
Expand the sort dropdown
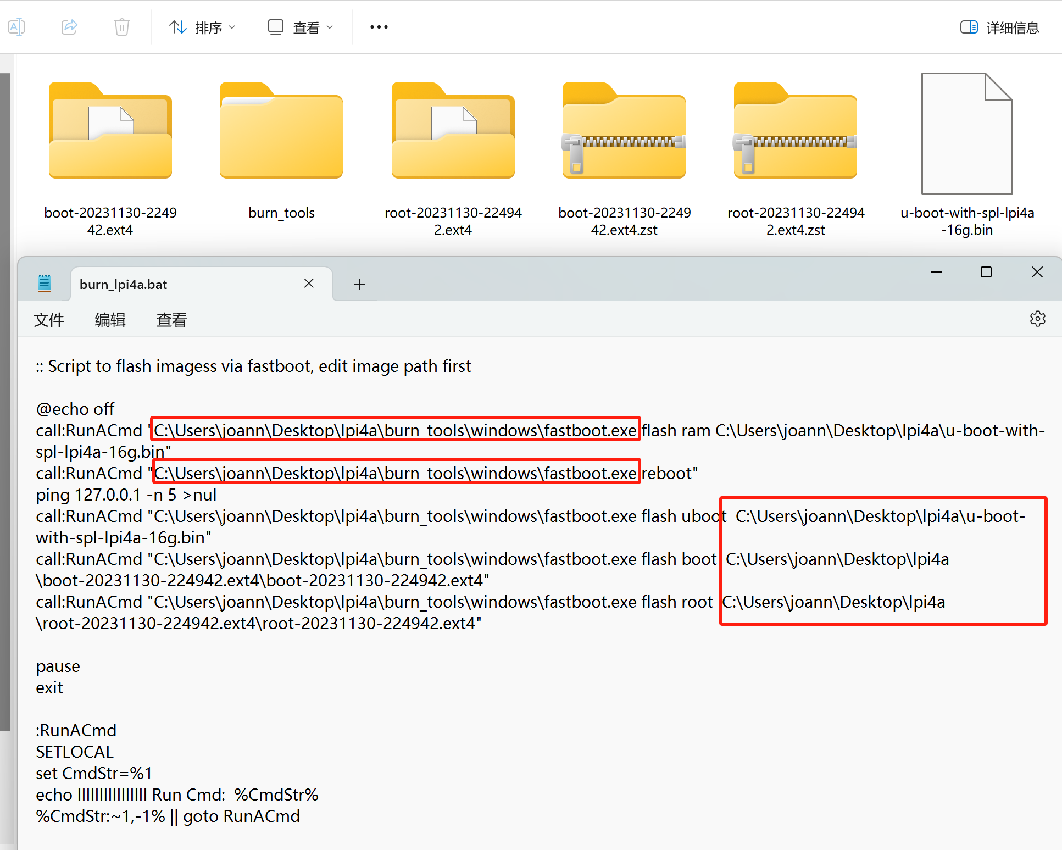pos(202,27)
